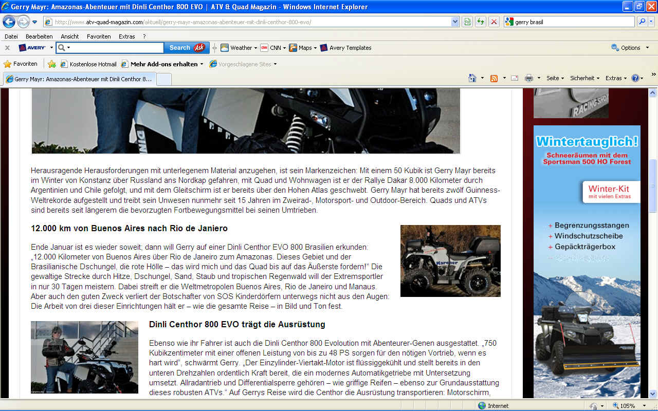Click the vertical scrollbar down arrow
This screenshot has width=658, height=411.
pyautogui.click(x=653, y=394)
